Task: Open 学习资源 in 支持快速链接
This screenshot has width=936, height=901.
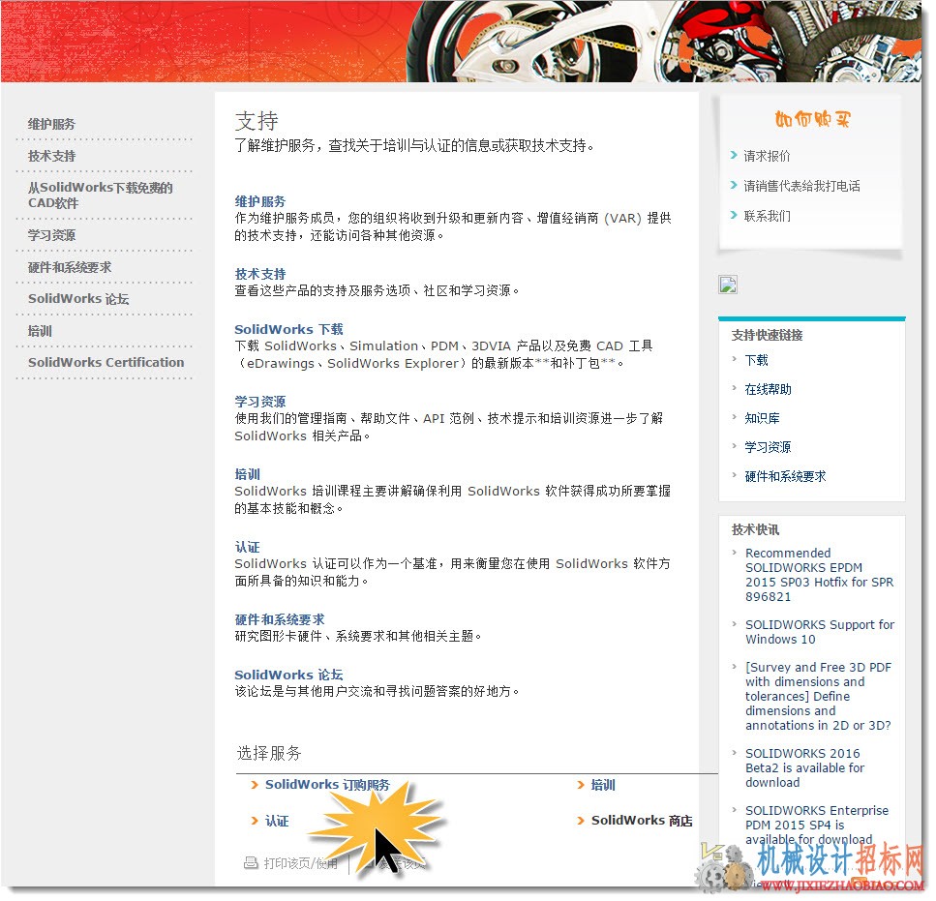Action: point(769,448)
